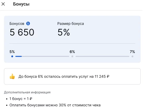
Task: Select the gray 7% level dot
Action: 133,56
